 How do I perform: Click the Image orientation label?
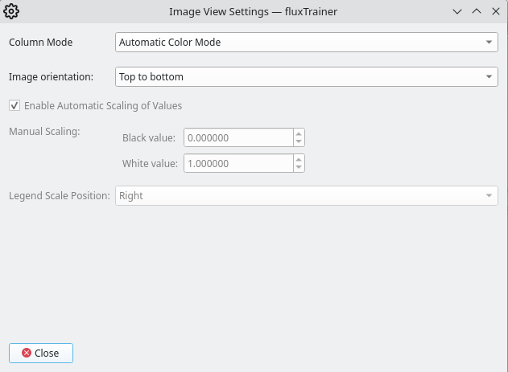(51, 77)
